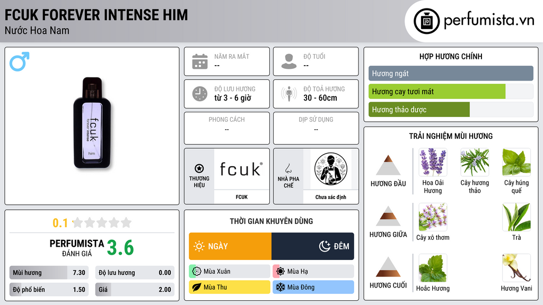The width and height of the screenshot is (543, 305).
Task: Click the FCUK perfume bottle image
Action: coord(92,123)
